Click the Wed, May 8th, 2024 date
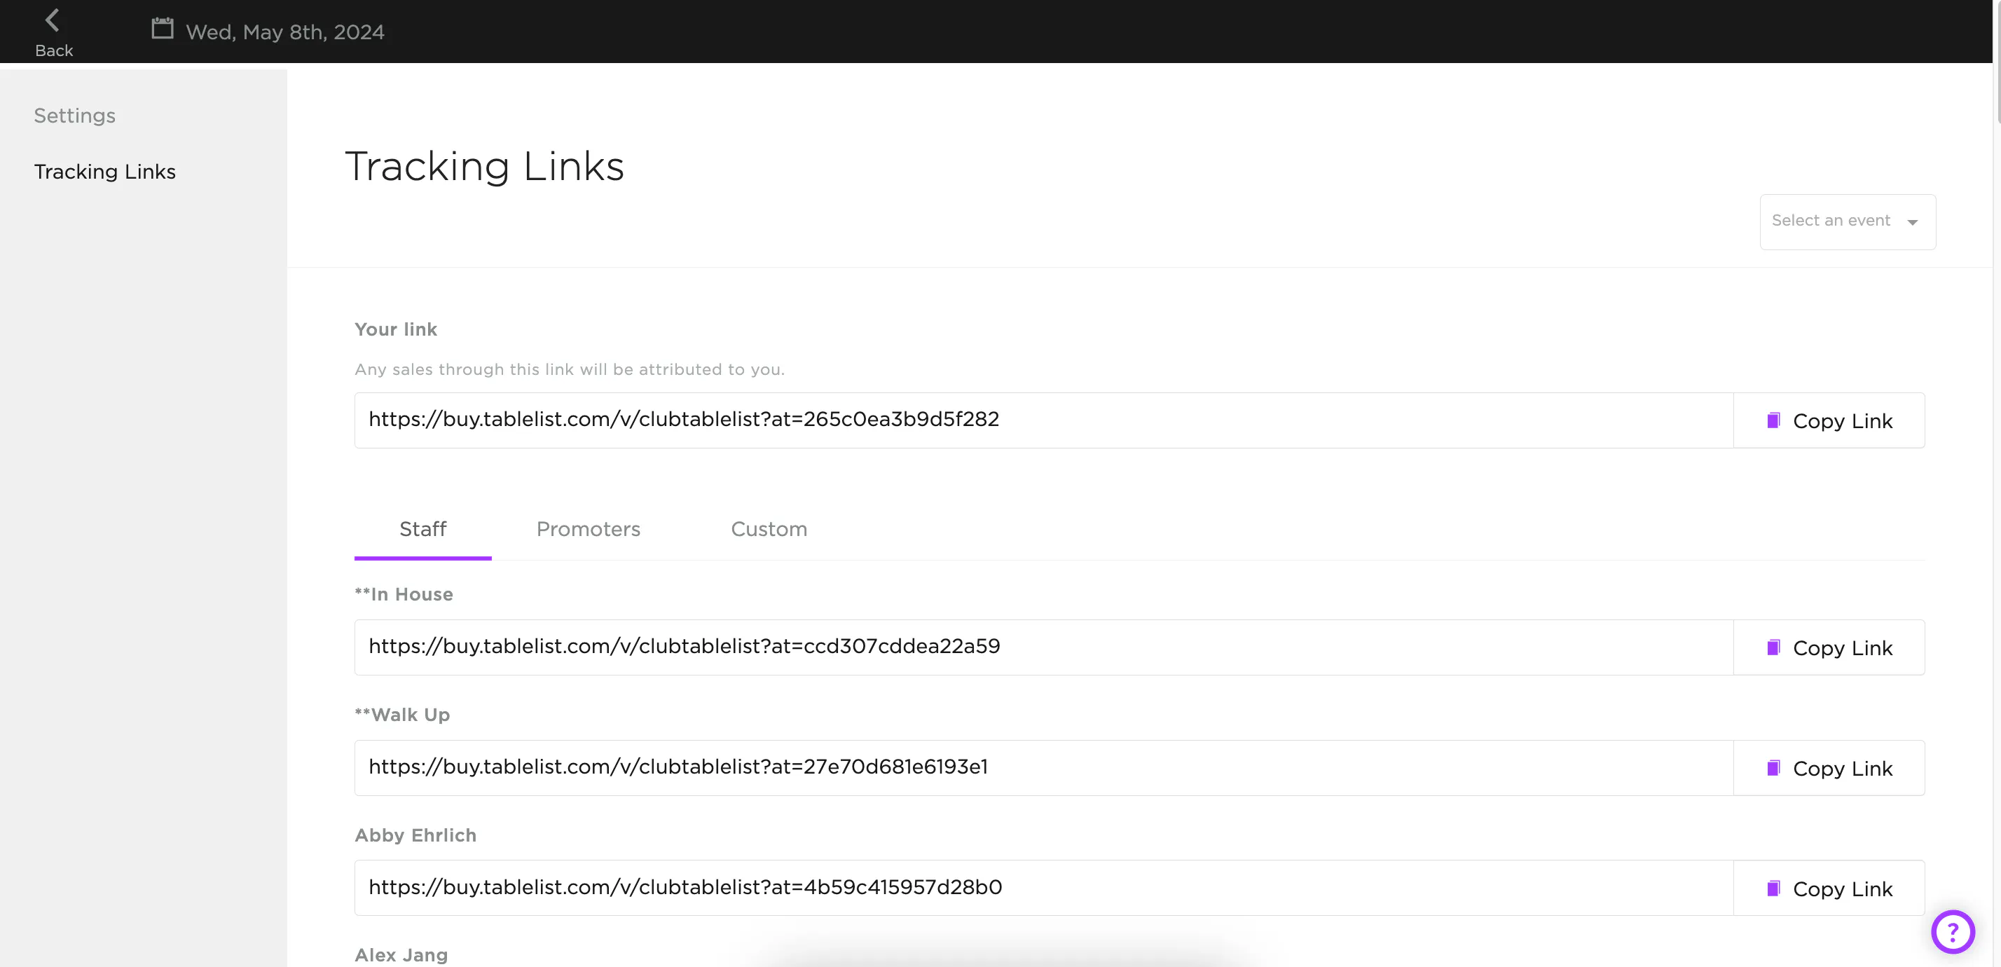2001x967 pixels. (x=285, y=33)
